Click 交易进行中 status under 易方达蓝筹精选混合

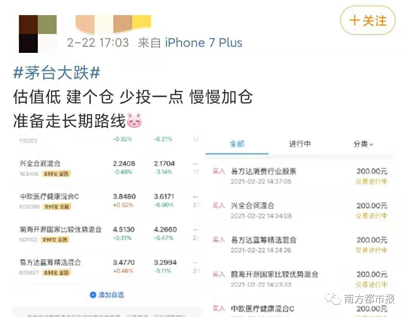(x=371, y=250)
